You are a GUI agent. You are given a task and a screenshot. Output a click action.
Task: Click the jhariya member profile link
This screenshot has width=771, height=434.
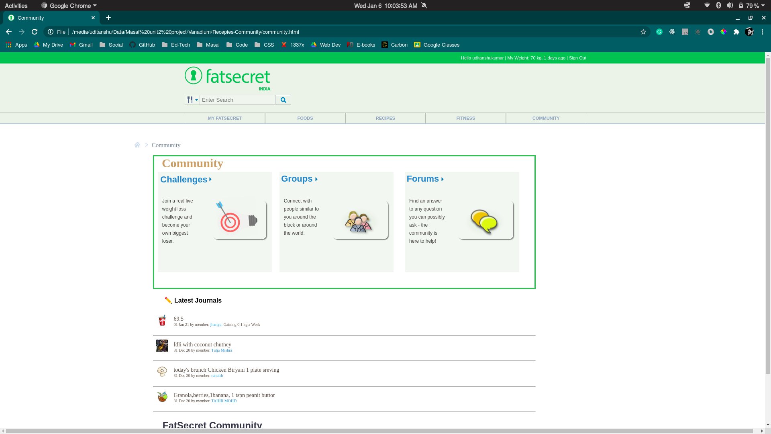point(216,324)
